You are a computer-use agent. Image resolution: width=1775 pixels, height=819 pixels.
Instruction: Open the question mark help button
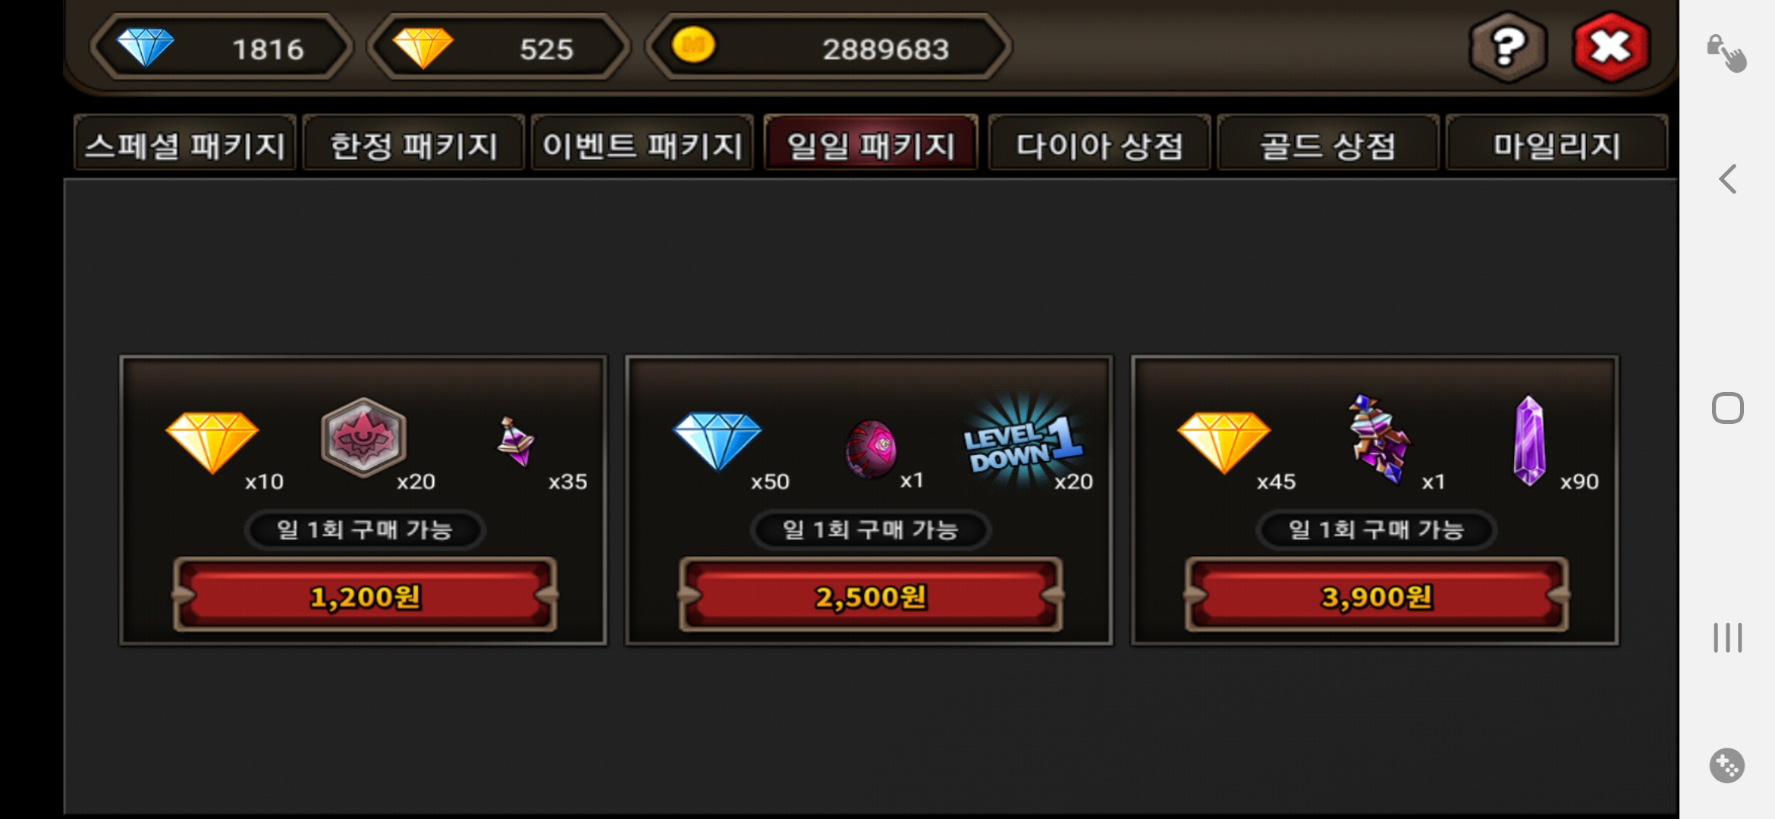pyautogui.click(x=1508, y=49)
